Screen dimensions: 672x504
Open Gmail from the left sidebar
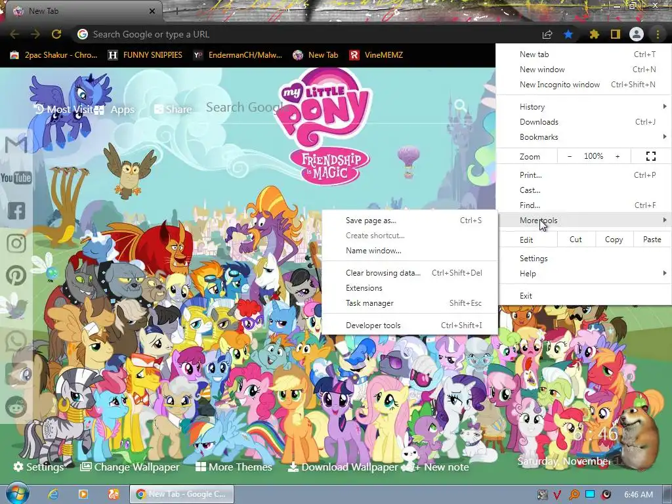(x=16, y=144)
